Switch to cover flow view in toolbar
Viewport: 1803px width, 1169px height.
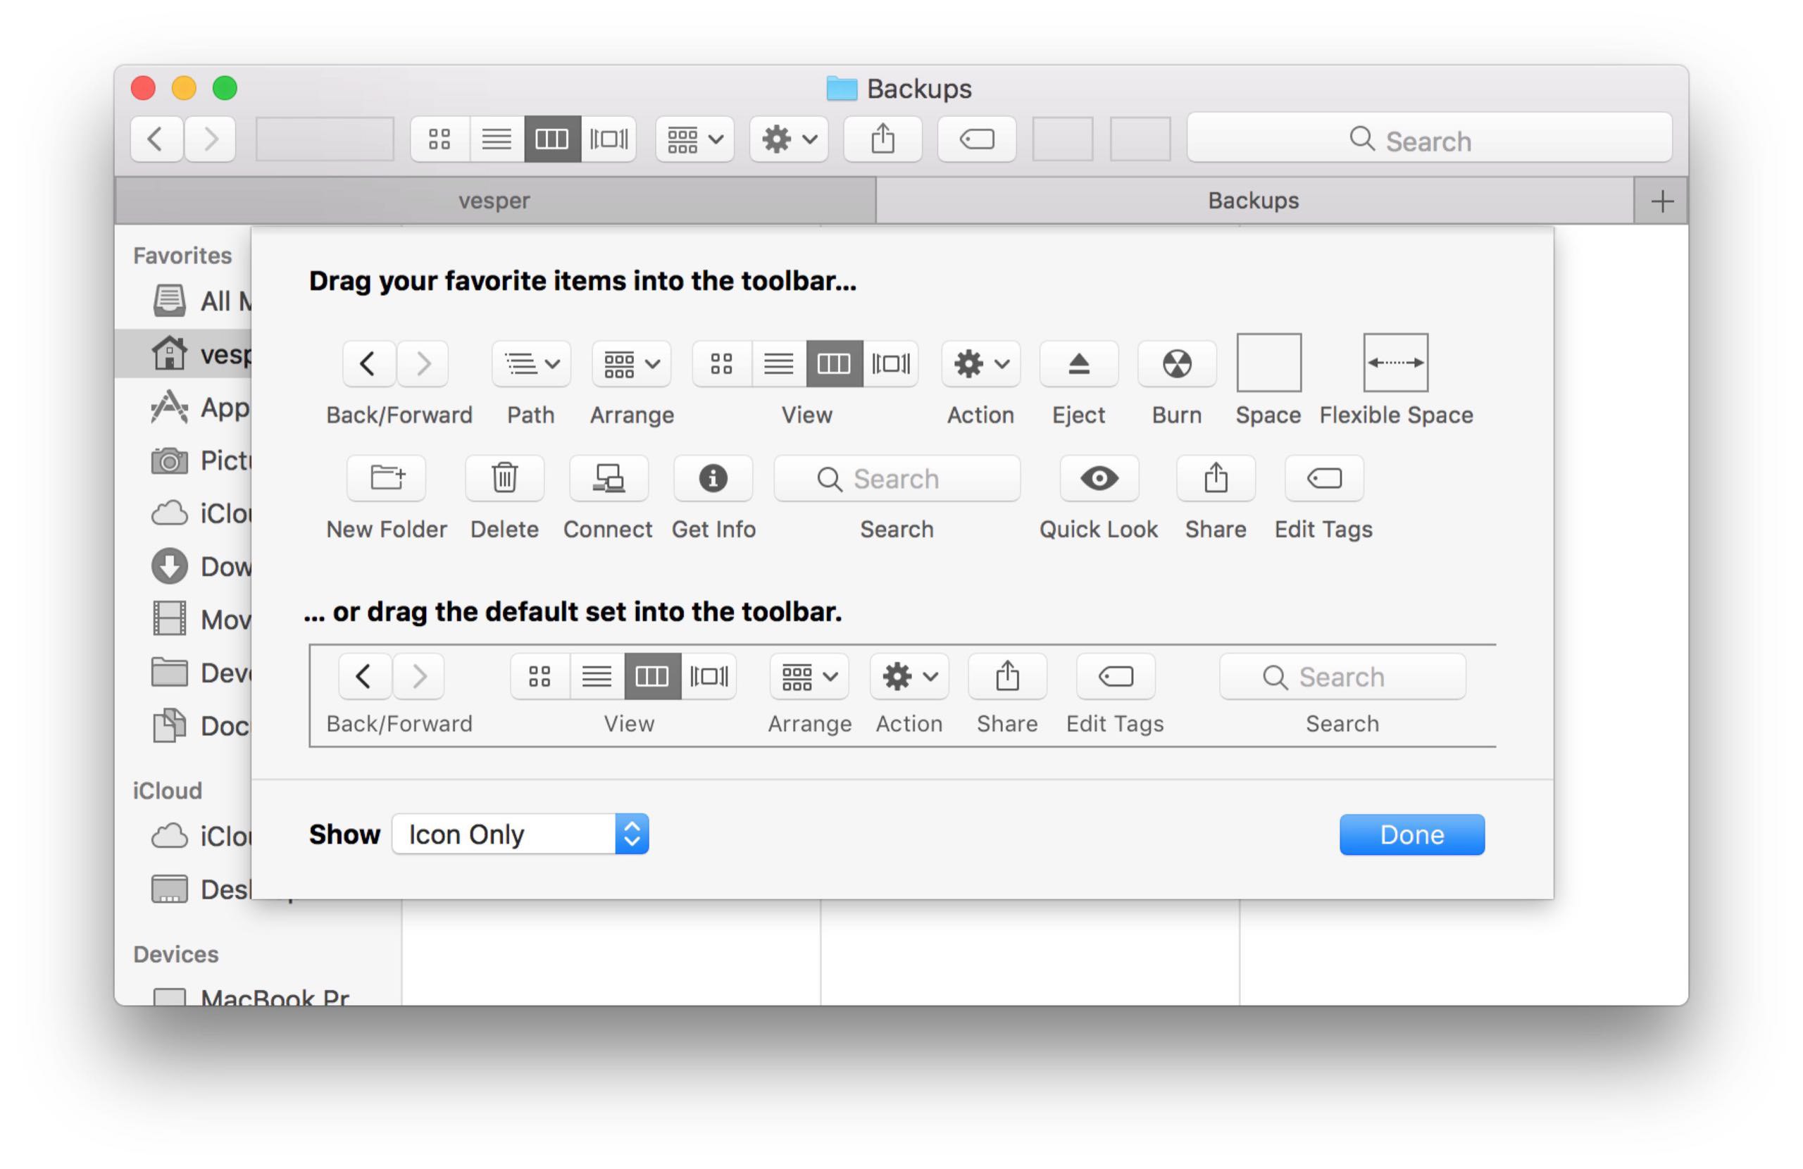point(609,139)
